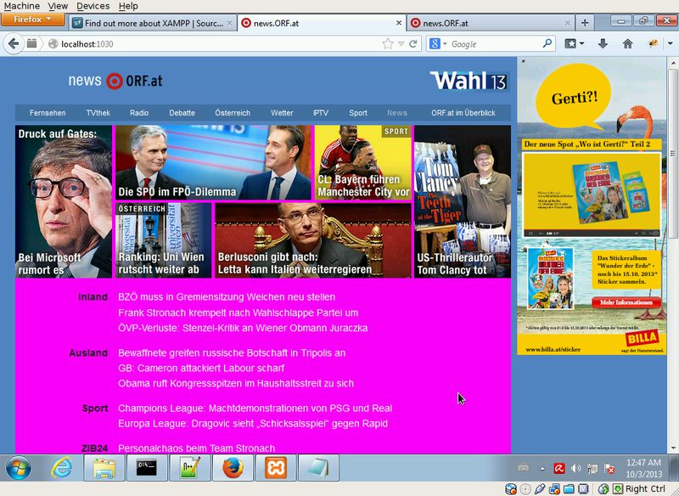The image size is (679, 496).
Task: Click the volume speaker icon in system tray
Action: coord(576,468)
